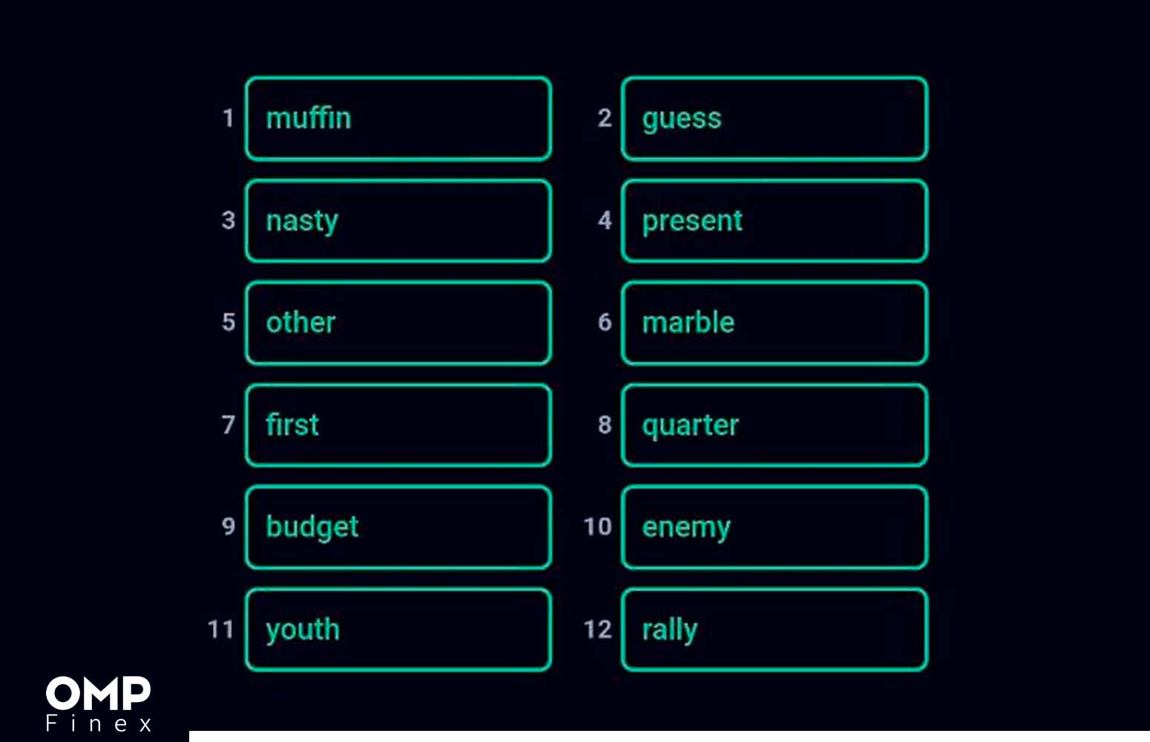Click the number 11 label beside youth

221,629
